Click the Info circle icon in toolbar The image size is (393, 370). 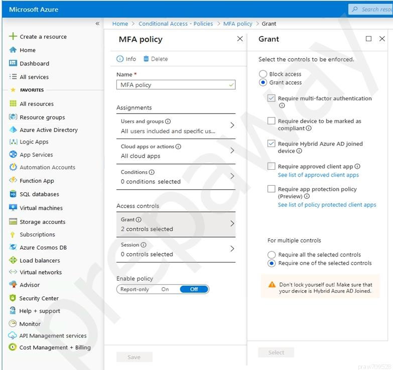click(120, 59)
